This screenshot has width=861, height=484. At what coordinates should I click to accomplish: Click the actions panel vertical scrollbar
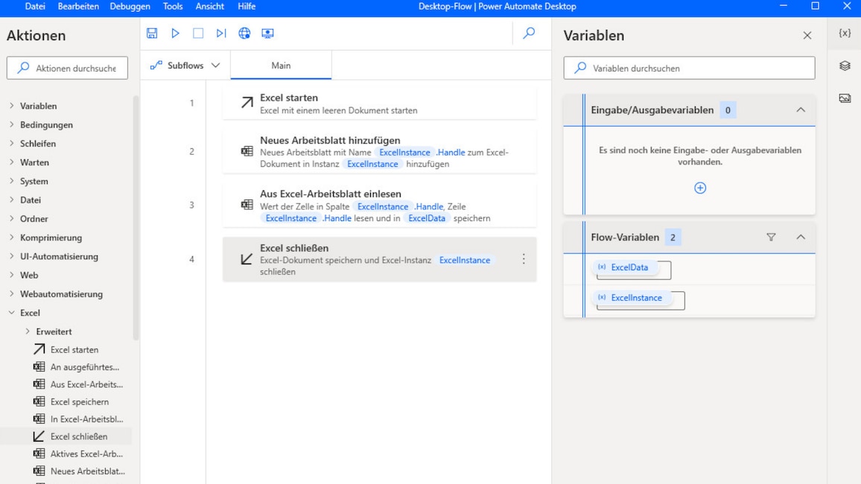click(136, 218)
